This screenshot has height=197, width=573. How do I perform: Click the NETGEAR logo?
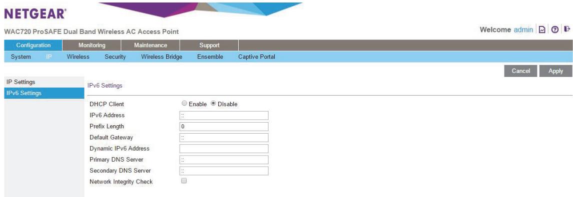coord(35,14)
